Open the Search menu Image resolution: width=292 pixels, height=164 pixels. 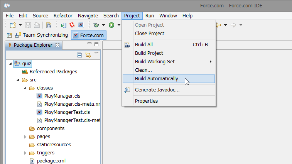coord(111,16)
